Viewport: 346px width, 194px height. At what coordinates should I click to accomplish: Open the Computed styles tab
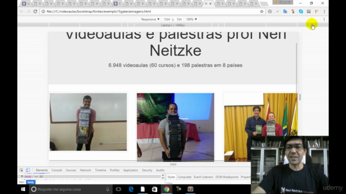(x=184, y=177)
